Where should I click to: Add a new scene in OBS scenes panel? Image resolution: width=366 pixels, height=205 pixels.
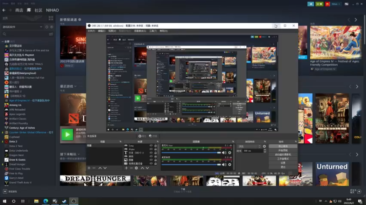[x=89, y=168]
